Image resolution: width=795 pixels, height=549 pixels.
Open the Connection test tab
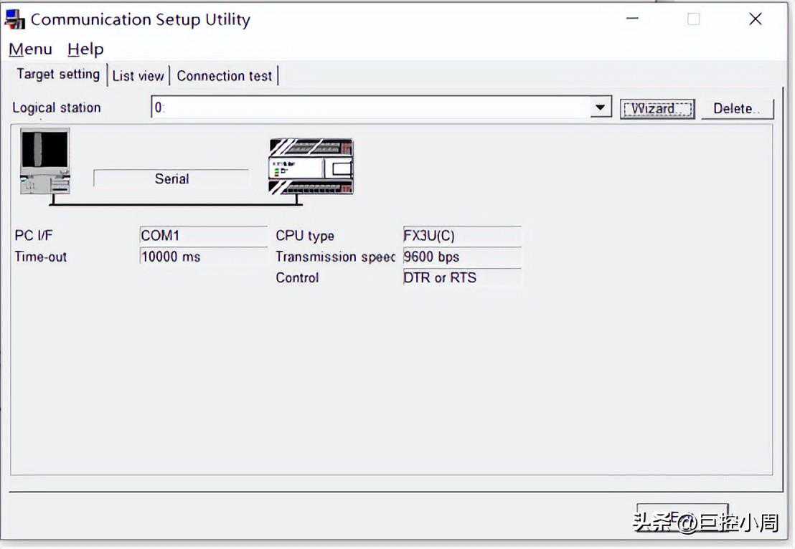pos(225,76)
